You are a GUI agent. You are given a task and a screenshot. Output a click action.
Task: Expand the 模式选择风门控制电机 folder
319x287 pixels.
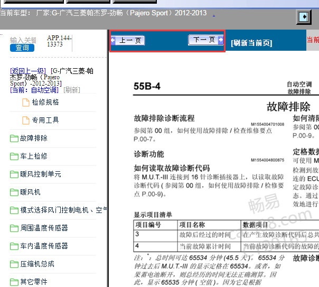click(63, 210)
